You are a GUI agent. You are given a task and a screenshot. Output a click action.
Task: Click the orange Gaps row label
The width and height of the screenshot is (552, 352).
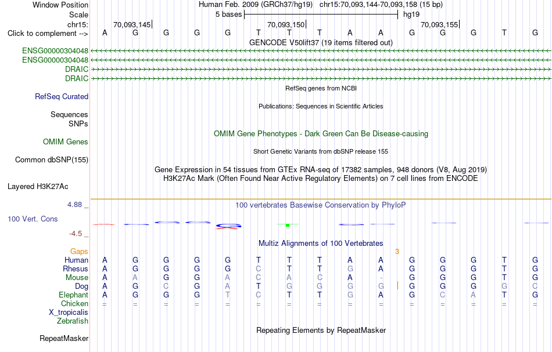pos(79,251)
